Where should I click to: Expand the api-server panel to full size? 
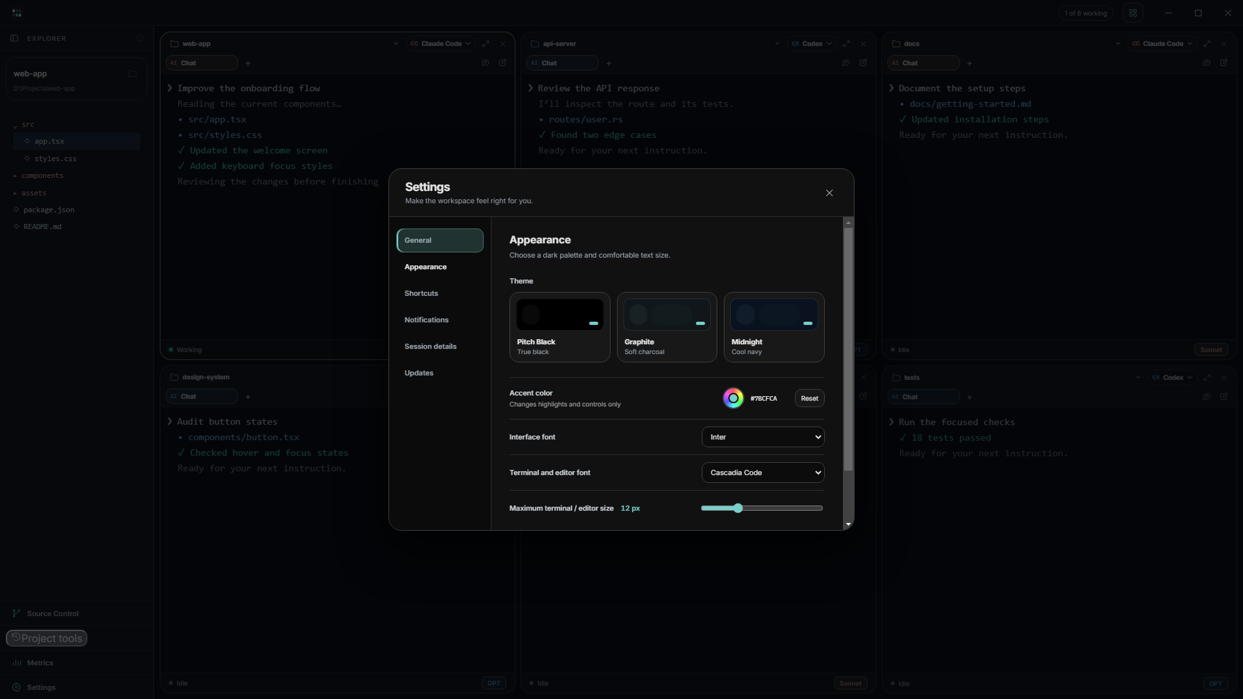tap(846, 43)
